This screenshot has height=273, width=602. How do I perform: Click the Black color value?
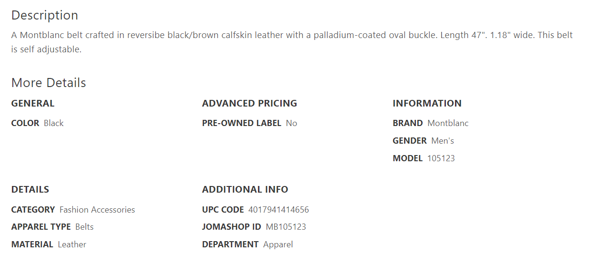coord(54,123)
